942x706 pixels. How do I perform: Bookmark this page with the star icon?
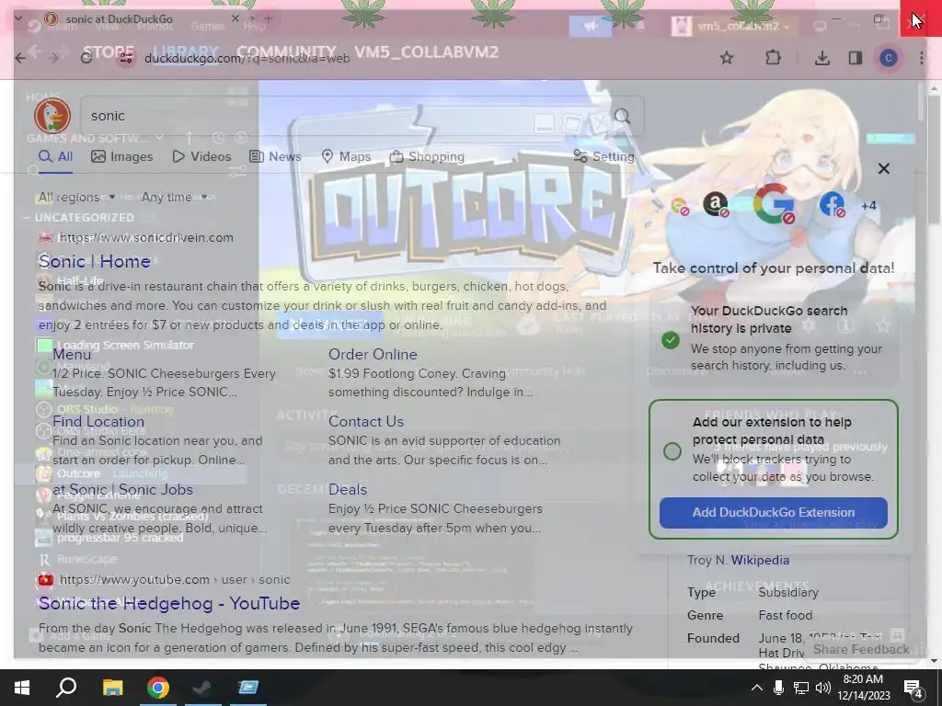tap(727, 58)
